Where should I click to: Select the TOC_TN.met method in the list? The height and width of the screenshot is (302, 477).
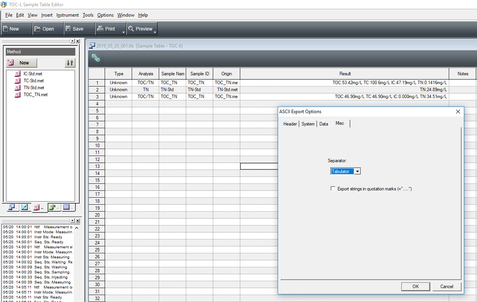tap(36, 94)
